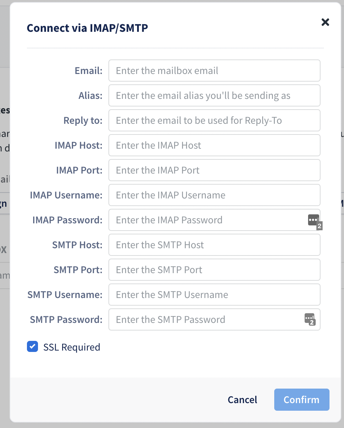The image size is (344, 428).
Task: Open password manager icon in SMTP Password field
Action: 310,319
